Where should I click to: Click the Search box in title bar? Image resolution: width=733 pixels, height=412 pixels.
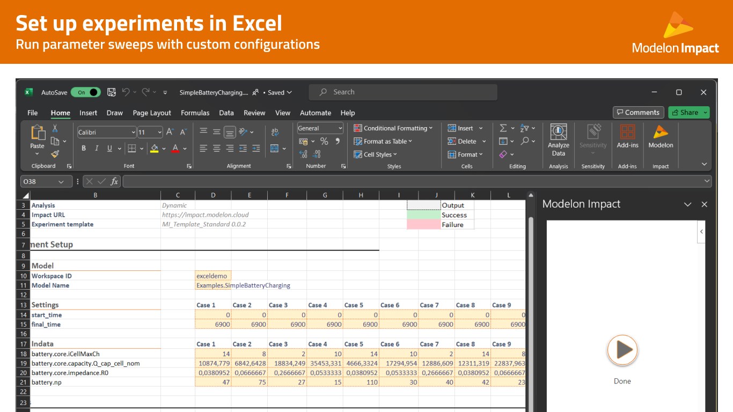coord(403,92)
